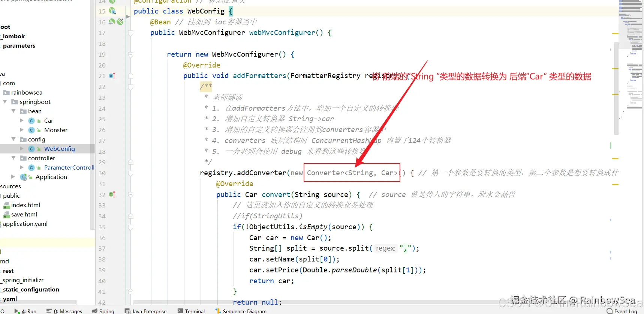Image resolution: width=644 pixels, height=314 pixels.
Task: Click the WebConfig class icon in project tree
Action: coord(31,149)
